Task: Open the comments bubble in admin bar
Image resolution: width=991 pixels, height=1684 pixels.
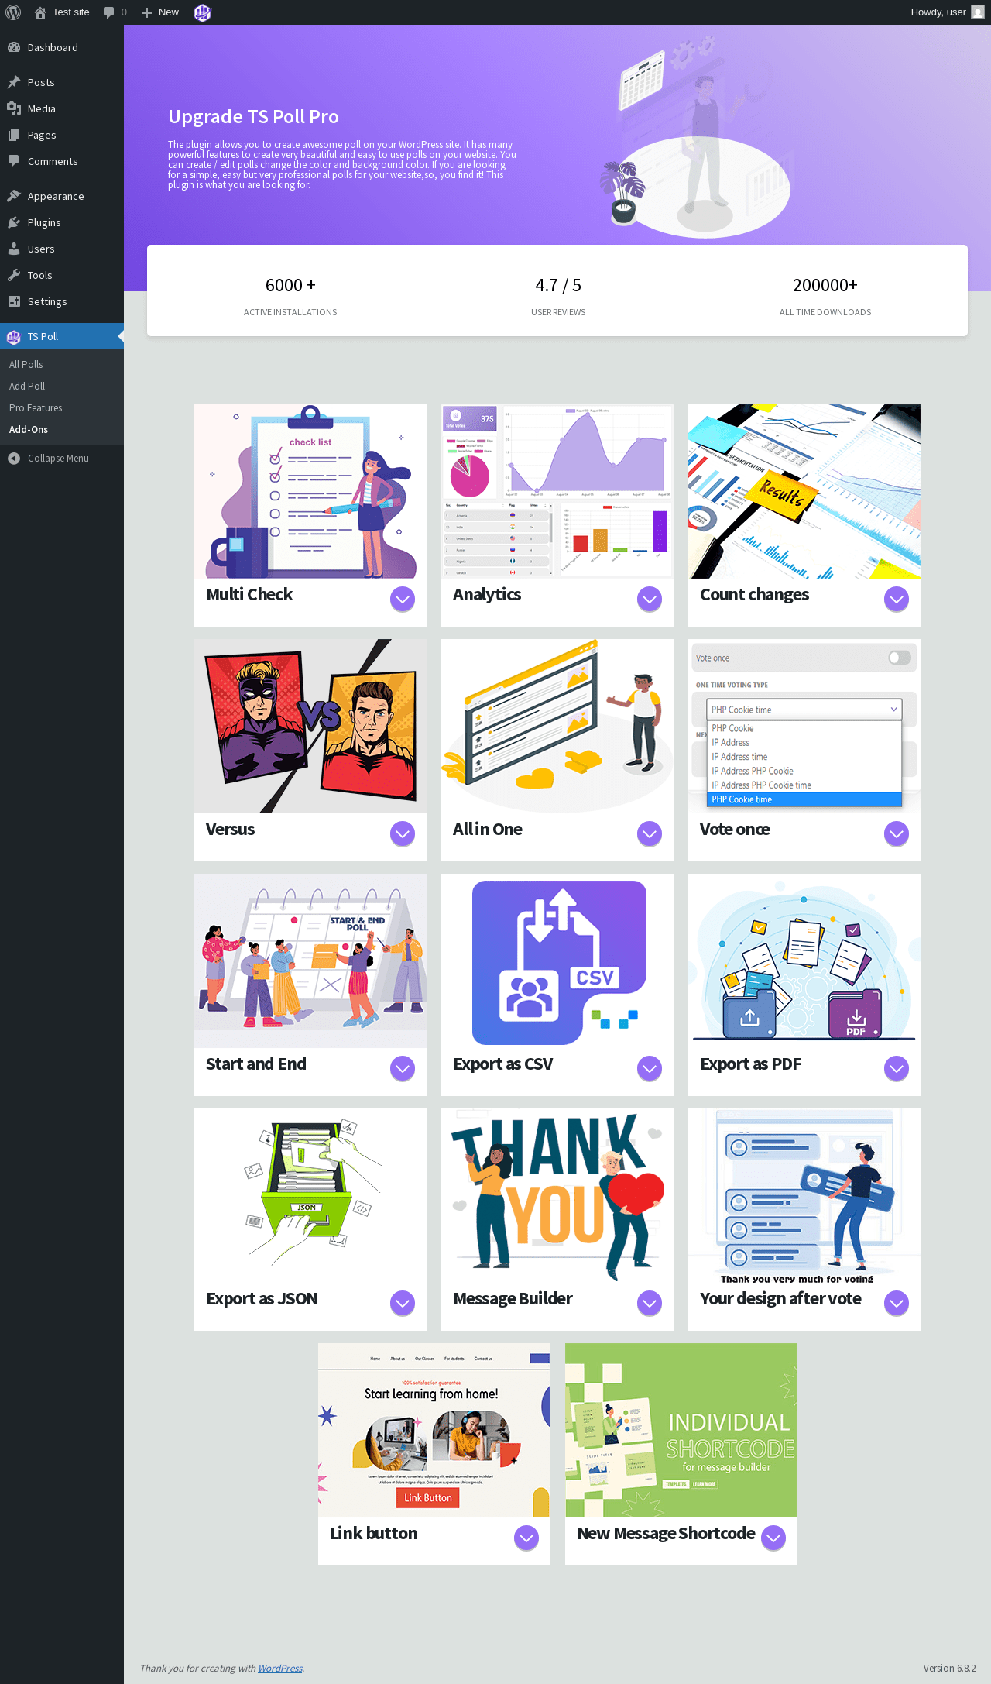Action: pos(115,12)
